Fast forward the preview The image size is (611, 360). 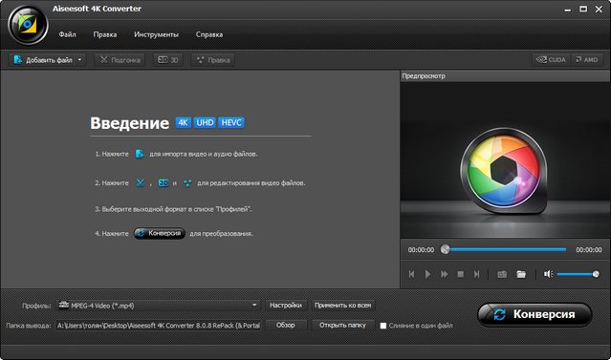click(444, 274)
